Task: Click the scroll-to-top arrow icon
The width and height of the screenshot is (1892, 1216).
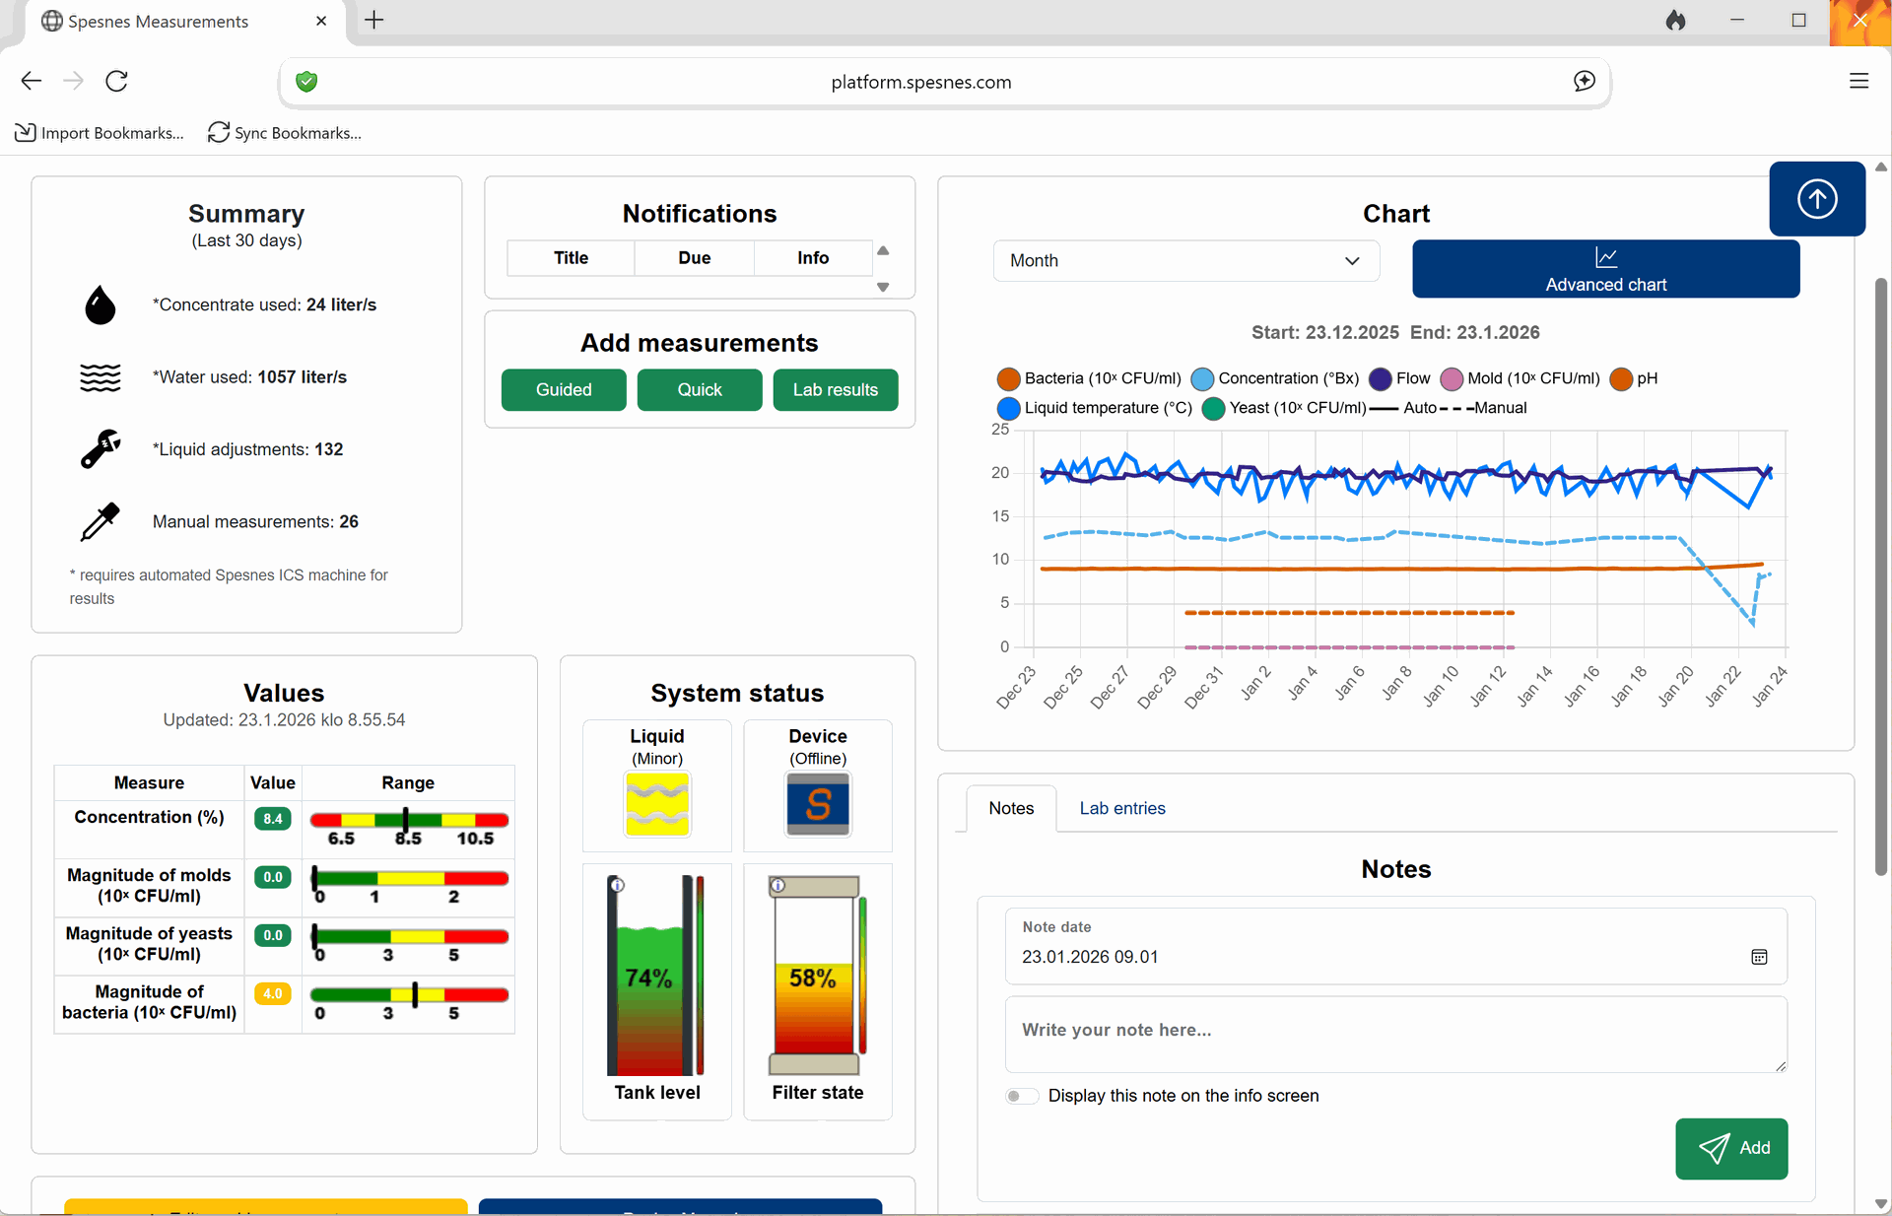Action: (x=1816, y=199)
